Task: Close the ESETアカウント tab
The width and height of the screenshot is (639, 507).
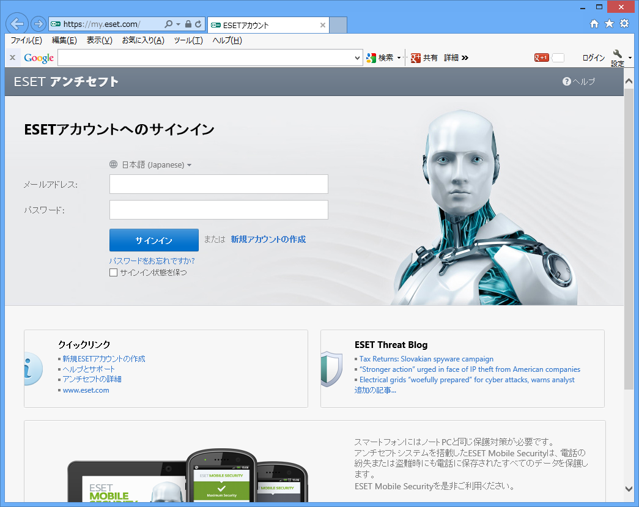Action: coord(323,25)
